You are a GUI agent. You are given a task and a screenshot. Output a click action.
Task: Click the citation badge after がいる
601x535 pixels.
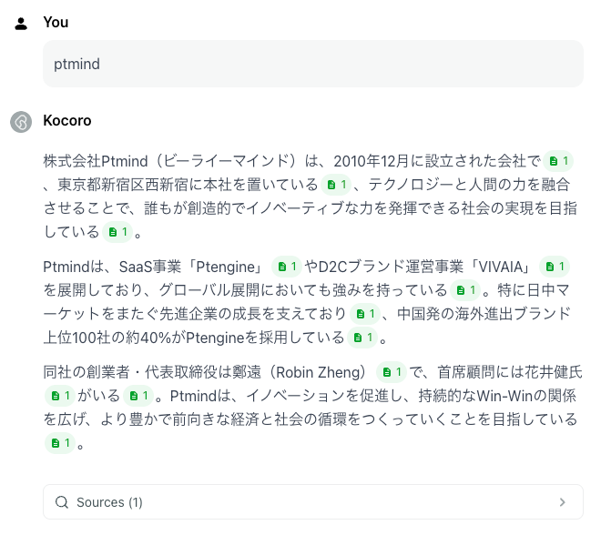[138, 396]
